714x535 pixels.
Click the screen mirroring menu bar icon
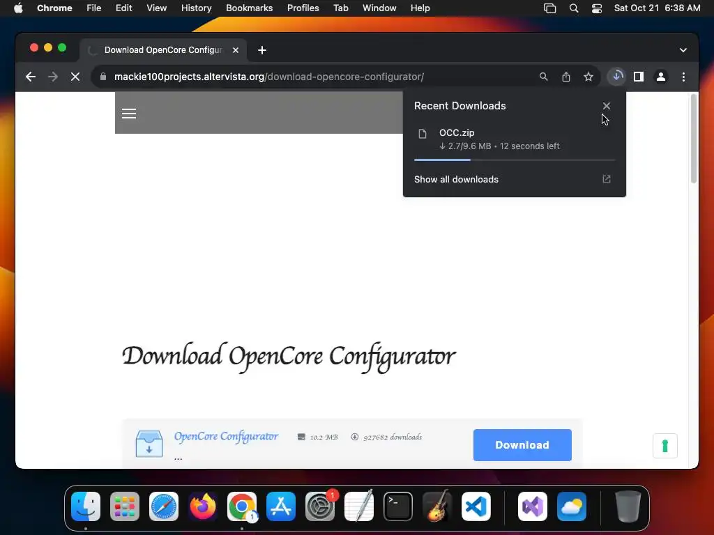[x=549, y=8]
